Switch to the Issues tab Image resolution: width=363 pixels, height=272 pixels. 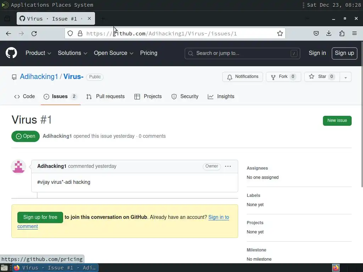(x=61, y=96)
